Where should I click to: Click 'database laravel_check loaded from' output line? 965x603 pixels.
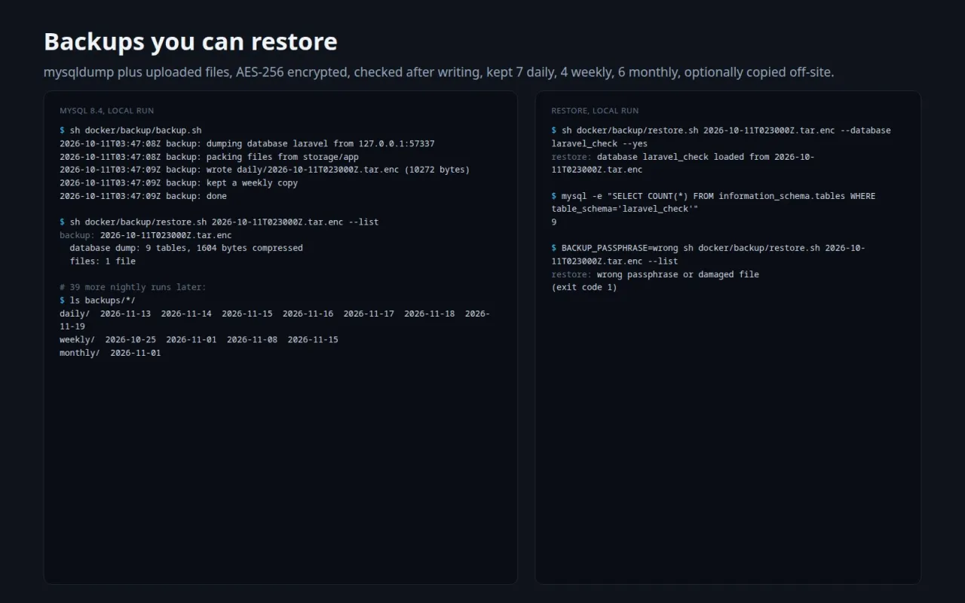pos(683,163)
